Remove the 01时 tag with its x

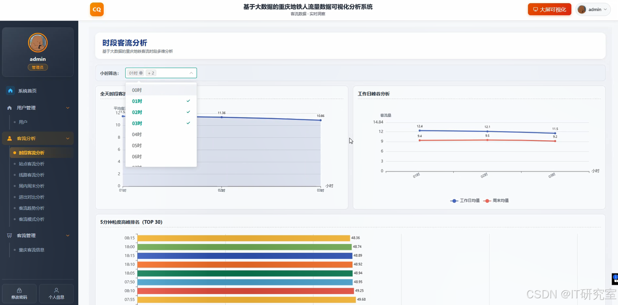pos(141,73)
